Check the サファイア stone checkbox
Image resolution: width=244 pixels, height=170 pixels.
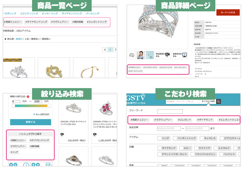196,148
